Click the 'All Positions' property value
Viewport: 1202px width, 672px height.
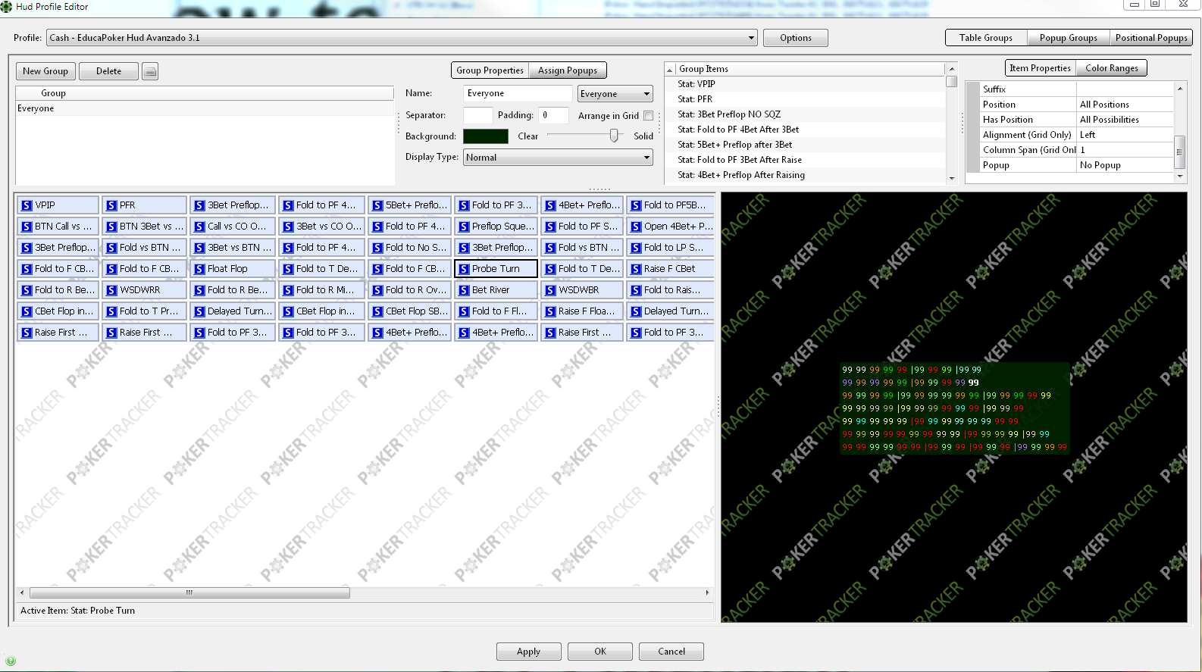[x=1125, y=105]
